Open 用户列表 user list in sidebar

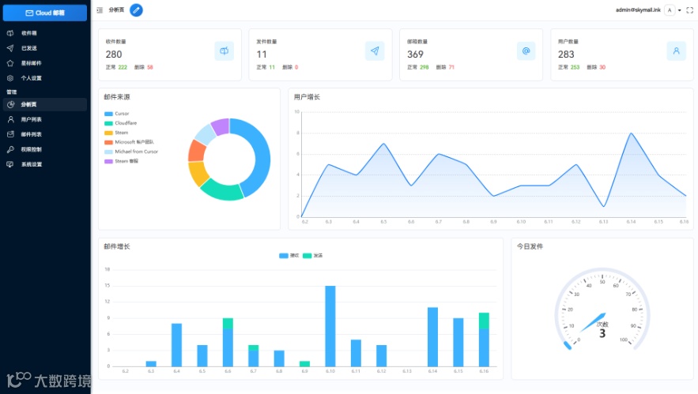pos(44,120)
